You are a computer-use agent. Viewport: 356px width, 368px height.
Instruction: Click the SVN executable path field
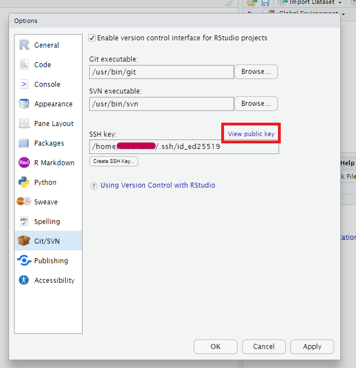point(161,104)
